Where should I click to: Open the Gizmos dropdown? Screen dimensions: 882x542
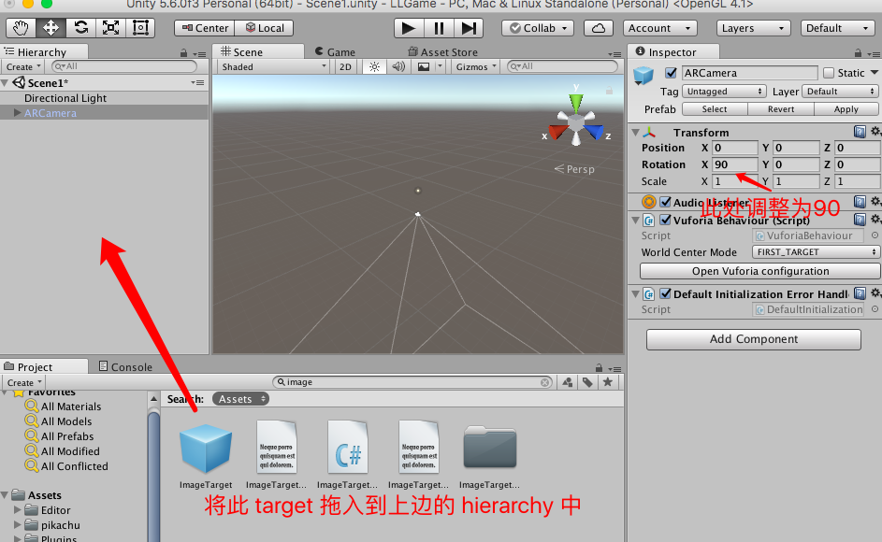pos(476,67)
